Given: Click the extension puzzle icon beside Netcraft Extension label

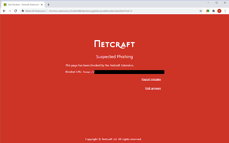Looking at the screenshot, I should point(23,11).
